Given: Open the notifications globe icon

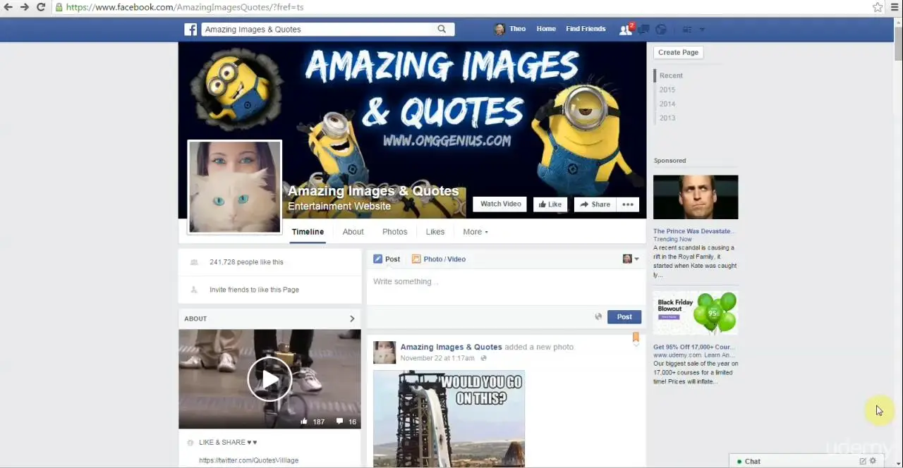Looking at the screenshot, I should 661,29.
